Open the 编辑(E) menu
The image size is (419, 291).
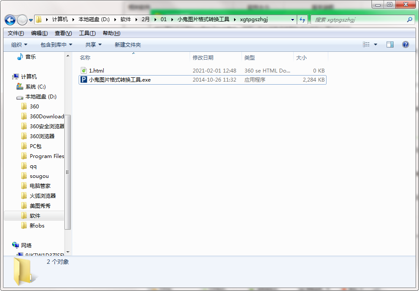39,33
